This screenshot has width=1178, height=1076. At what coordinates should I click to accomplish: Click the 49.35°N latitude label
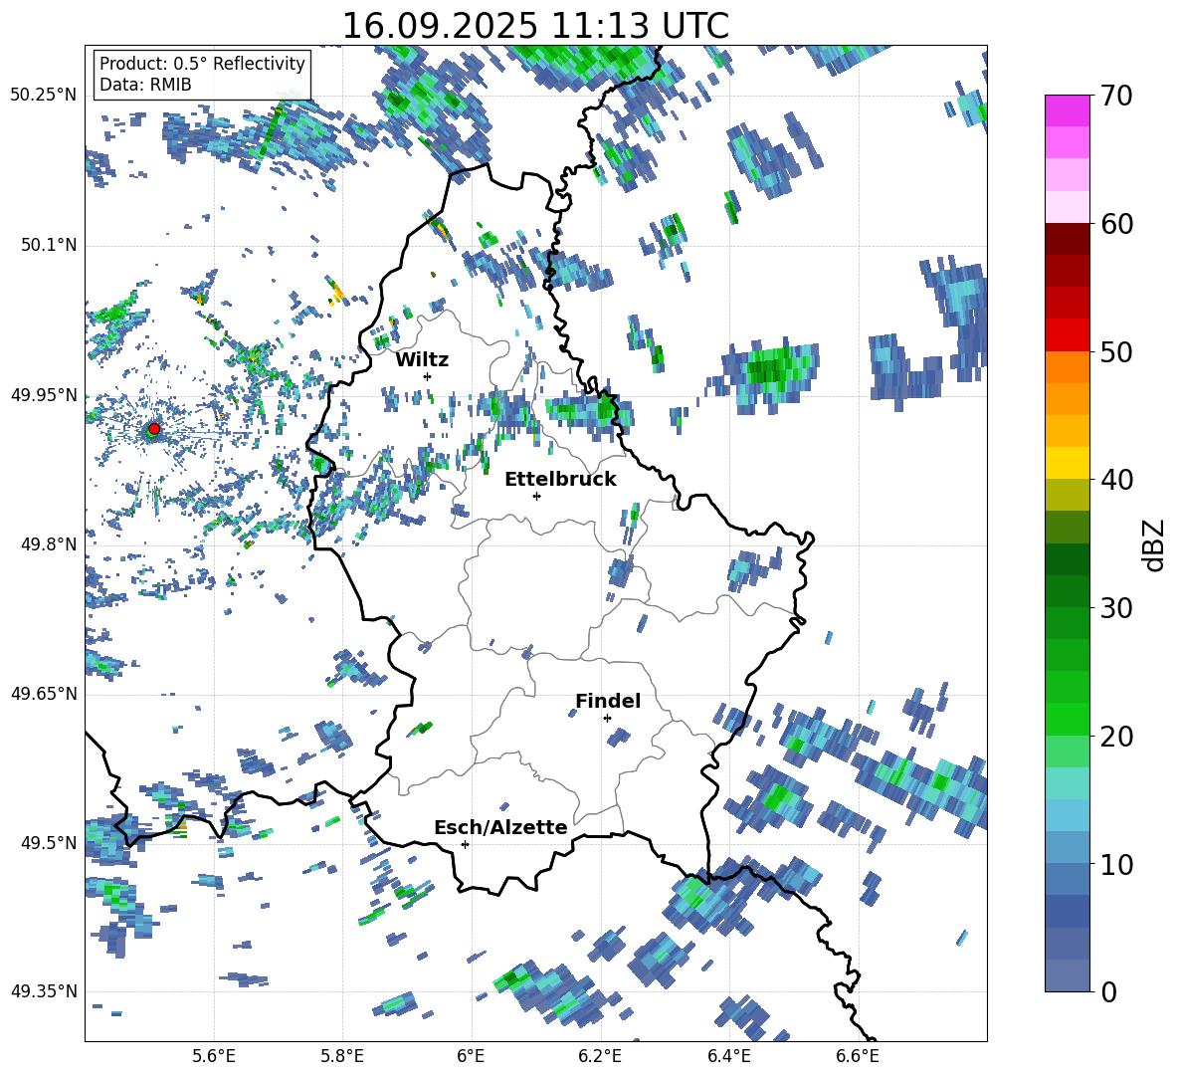coord(44,991)
